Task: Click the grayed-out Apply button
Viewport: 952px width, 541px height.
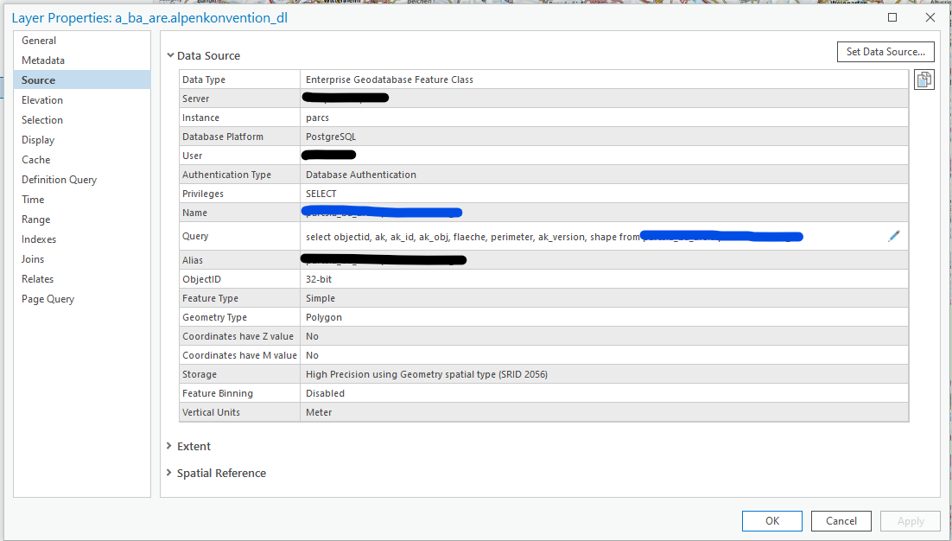Action: click(911, 520)
